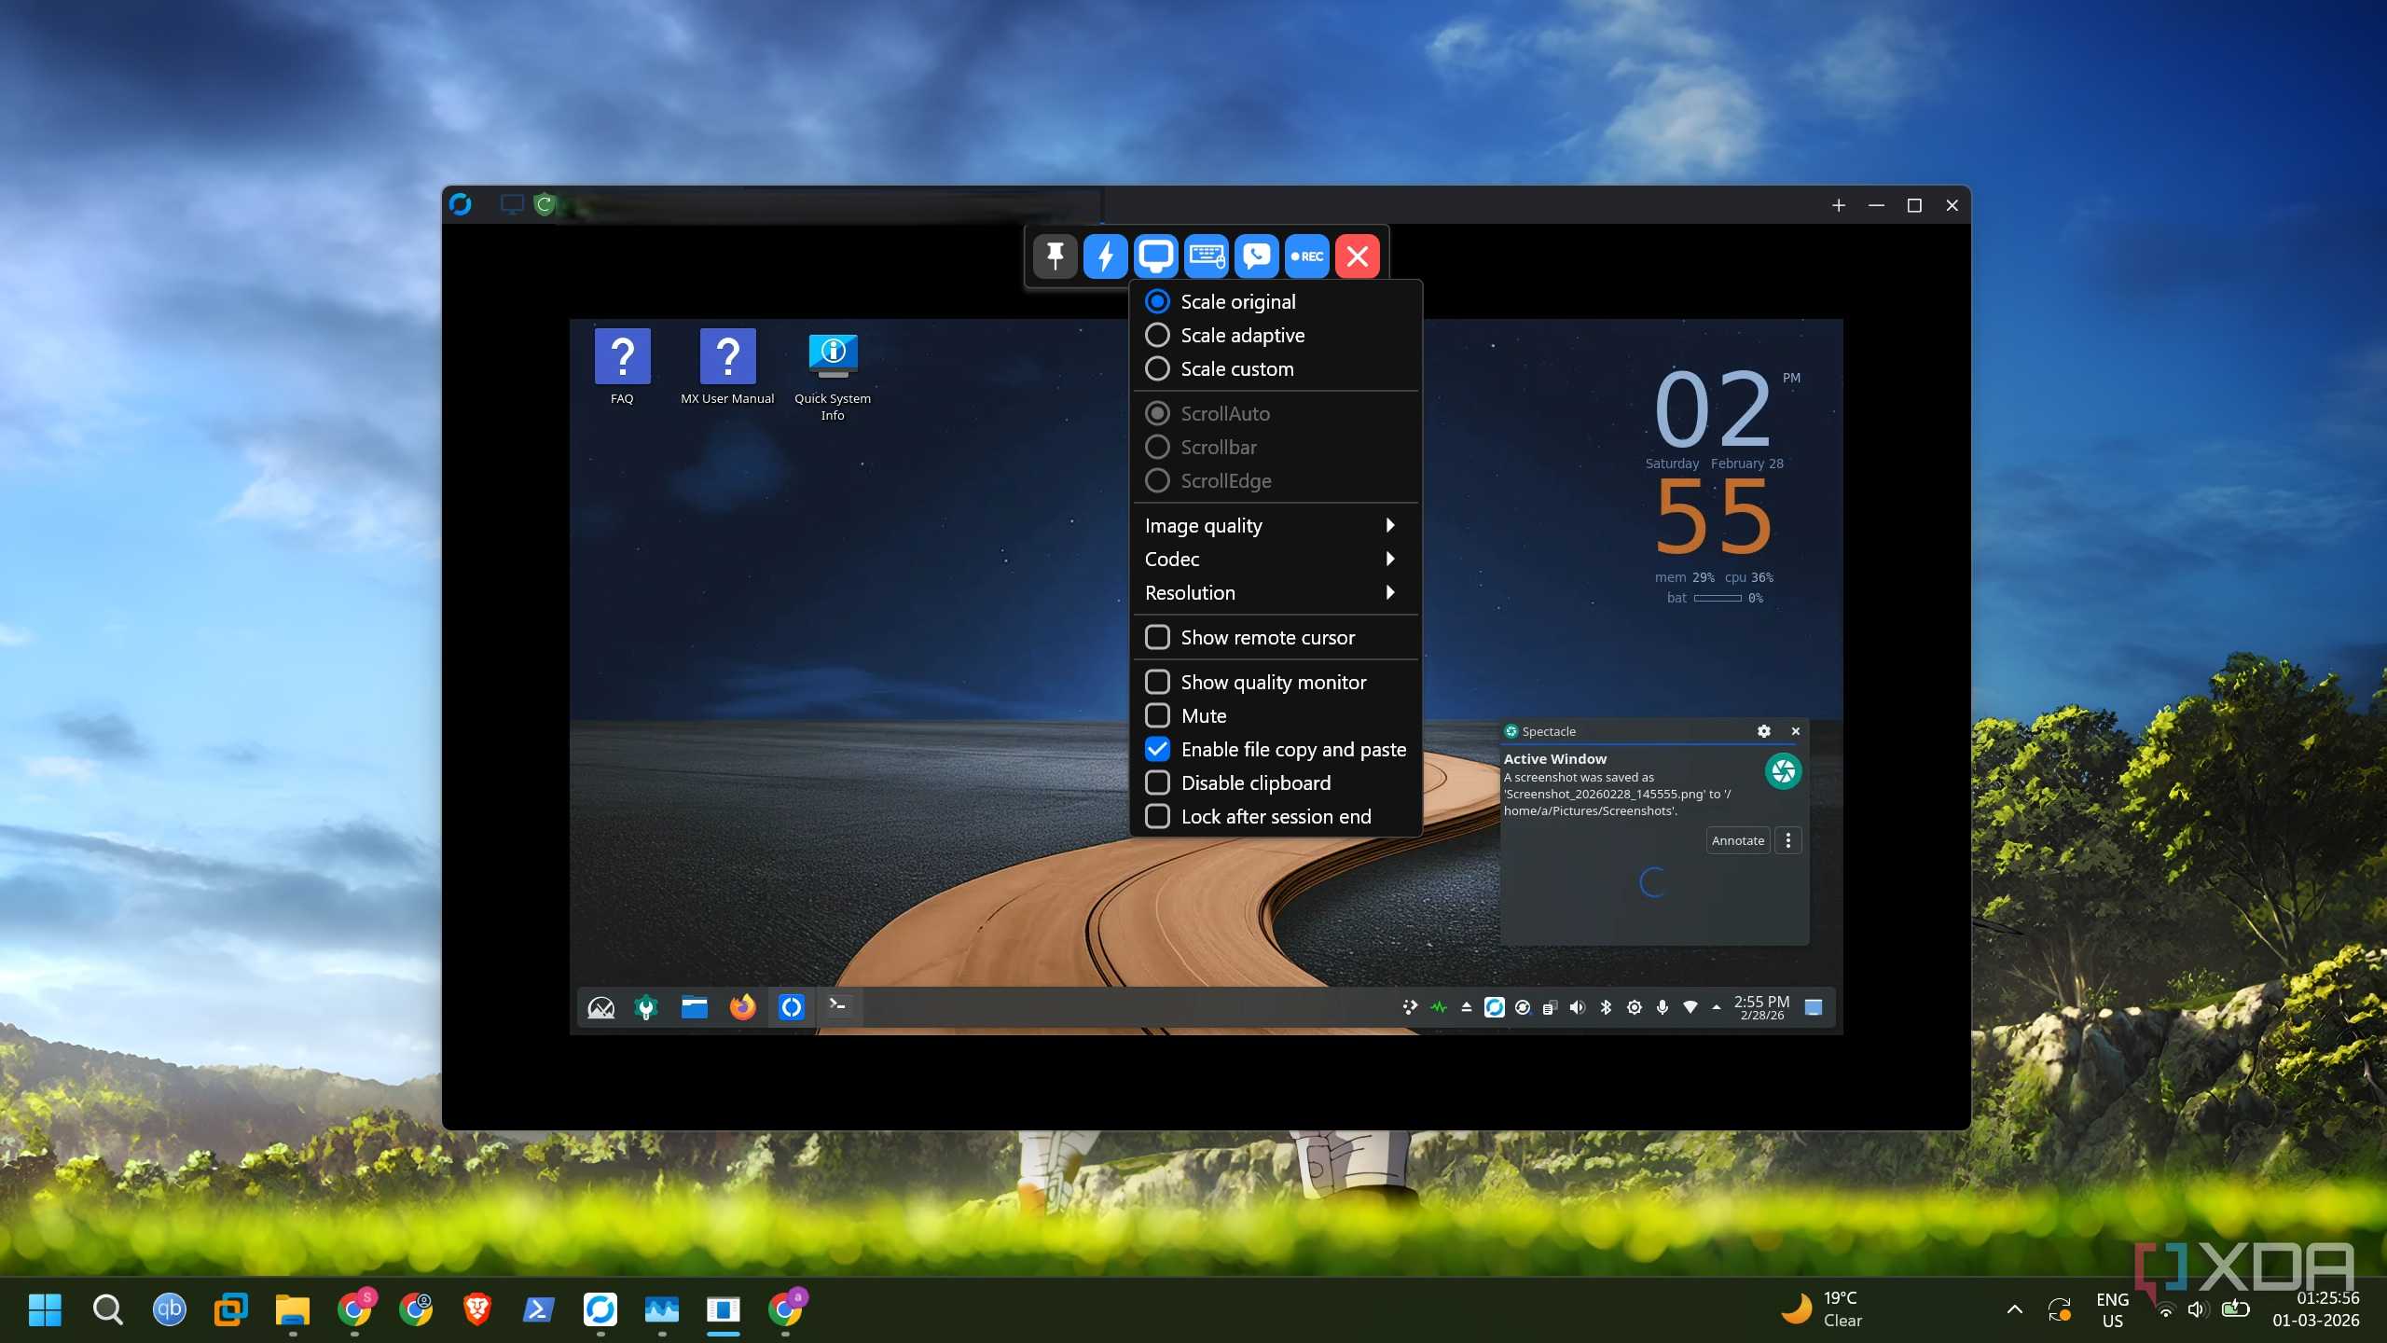The height and width of the screenshot is (1343, 2387).
Task: Click Annotate in the Spectacle notification
Action: [x=1738, y=840]
